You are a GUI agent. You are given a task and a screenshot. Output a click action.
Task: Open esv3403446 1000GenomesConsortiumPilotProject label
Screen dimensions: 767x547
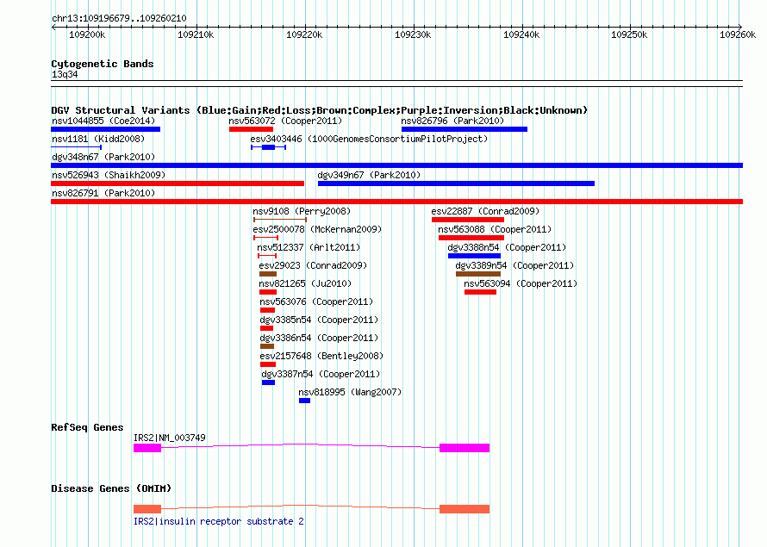[370, 139]
